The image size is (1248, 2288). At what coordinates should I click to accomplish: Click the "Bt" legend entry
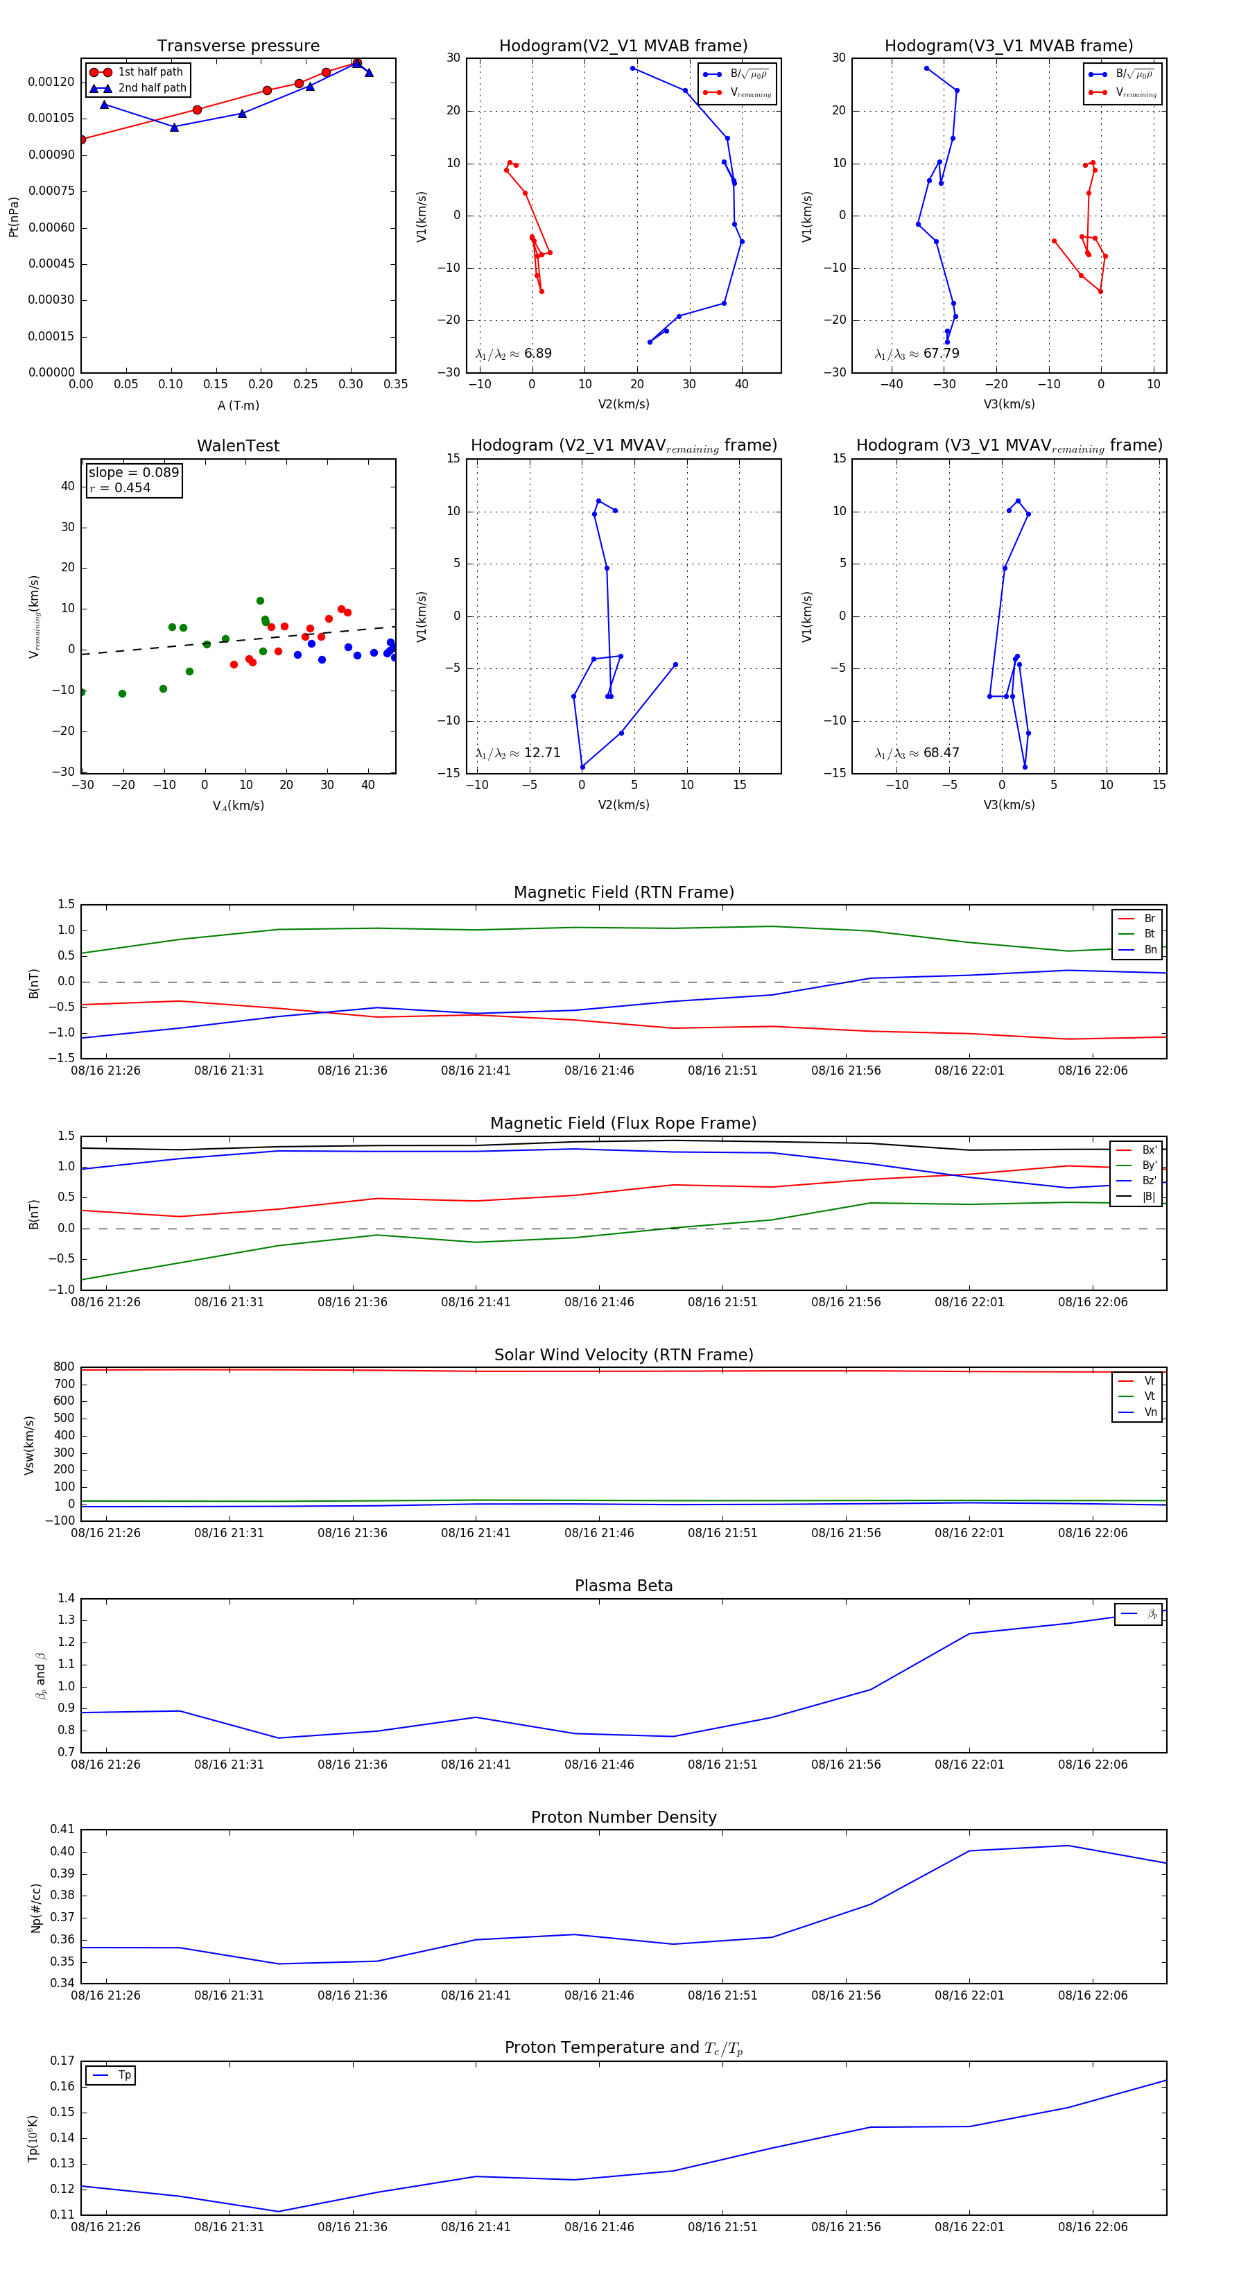[x=1138, y=933]
